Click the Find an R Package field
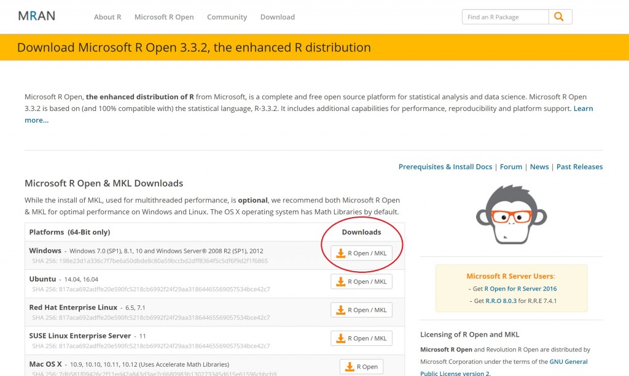629x376 pixels. 506,17
